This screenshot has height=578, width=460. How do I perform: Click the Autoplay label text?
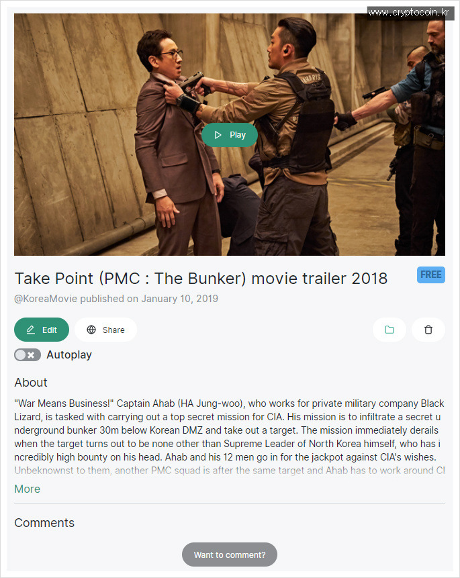[x=69, y=354]
